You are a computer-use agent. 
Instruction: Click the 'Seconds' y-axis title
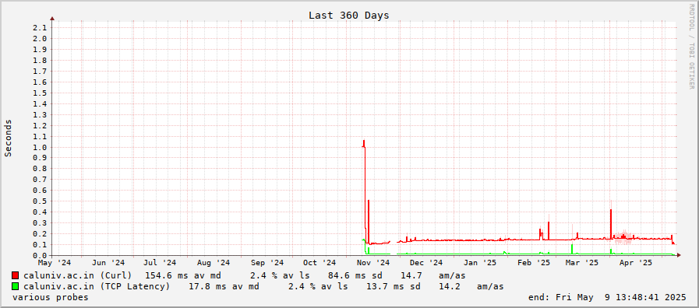(x=8, y=138)
